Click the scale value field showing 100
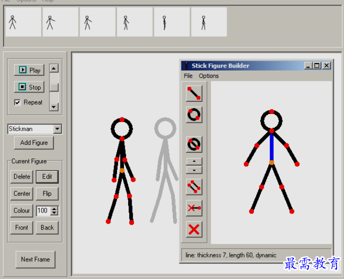 (x=44, y=210)
